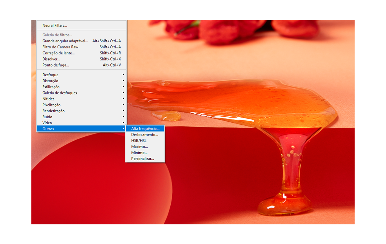Expand the Vídeo submenu
The width and height of the screenshot is (386, 244).
click(x=82, y=123)
